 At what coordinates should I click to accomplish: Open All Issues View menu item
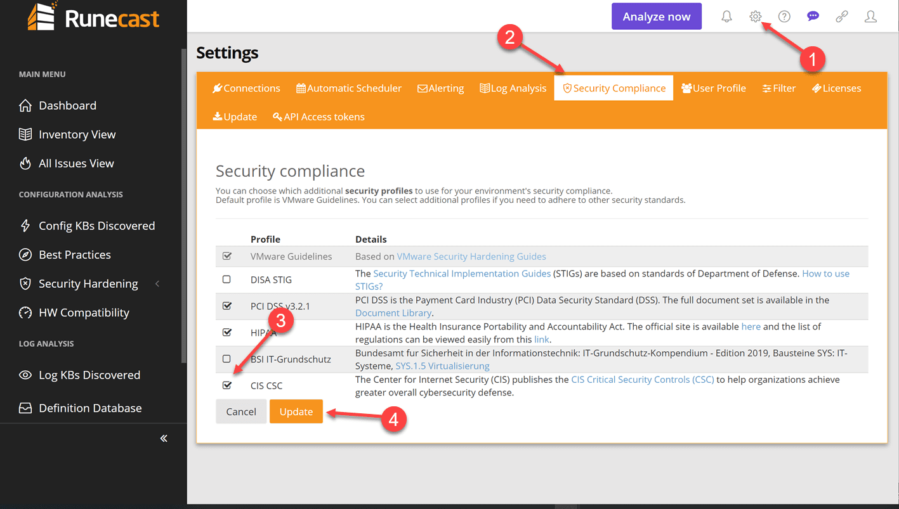tap(76, 164)
